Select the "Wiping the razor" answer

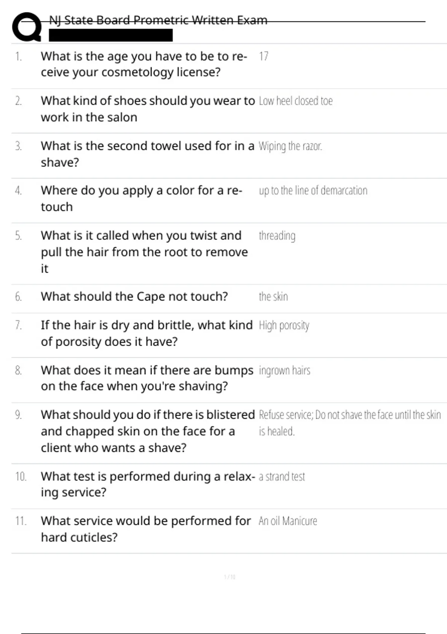290,146
